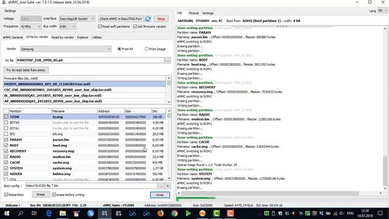Viewport: 389px width, 219px height.
Task: Toggle select-all checkbox in Partition header
Action: (6, 111)
